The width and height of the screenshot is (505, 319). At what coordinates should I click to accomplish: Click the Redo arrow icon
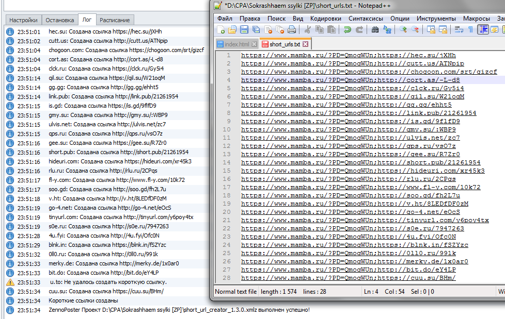click(359, 29)
